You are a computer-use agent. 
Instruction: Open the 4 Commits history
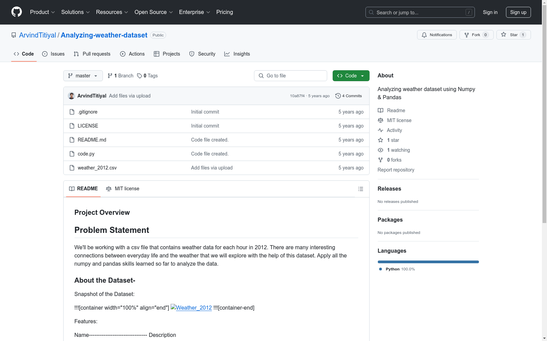348,96
